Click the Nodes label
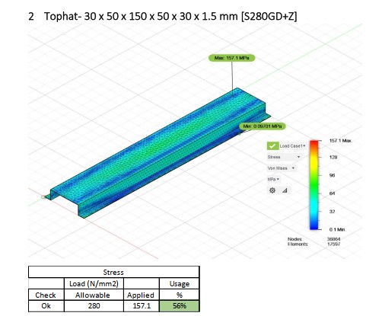 pos(295,239)
